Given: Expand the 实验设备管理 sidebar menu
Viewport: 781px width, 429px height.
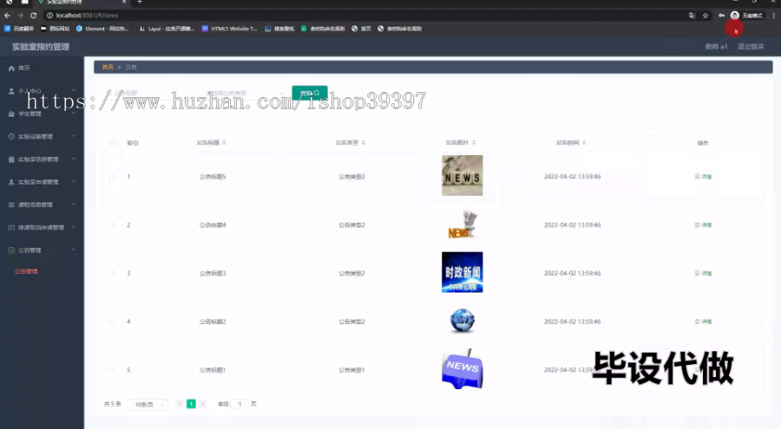Looking at the screenshot, I should 73,136.
